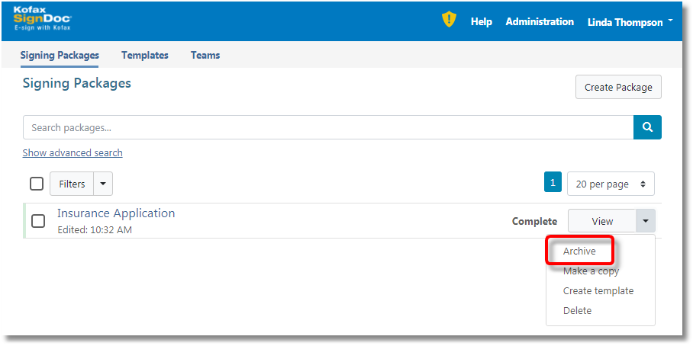
Task: Click the View package button
Action: tap(601, 221)
